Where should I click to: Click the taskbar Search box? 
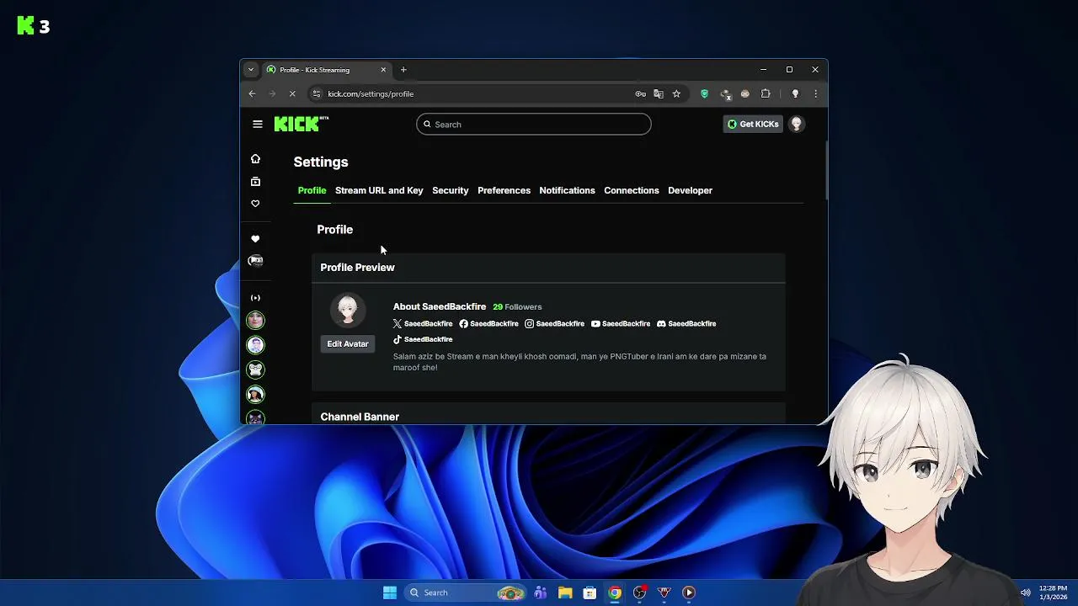[x=464, y=593]
